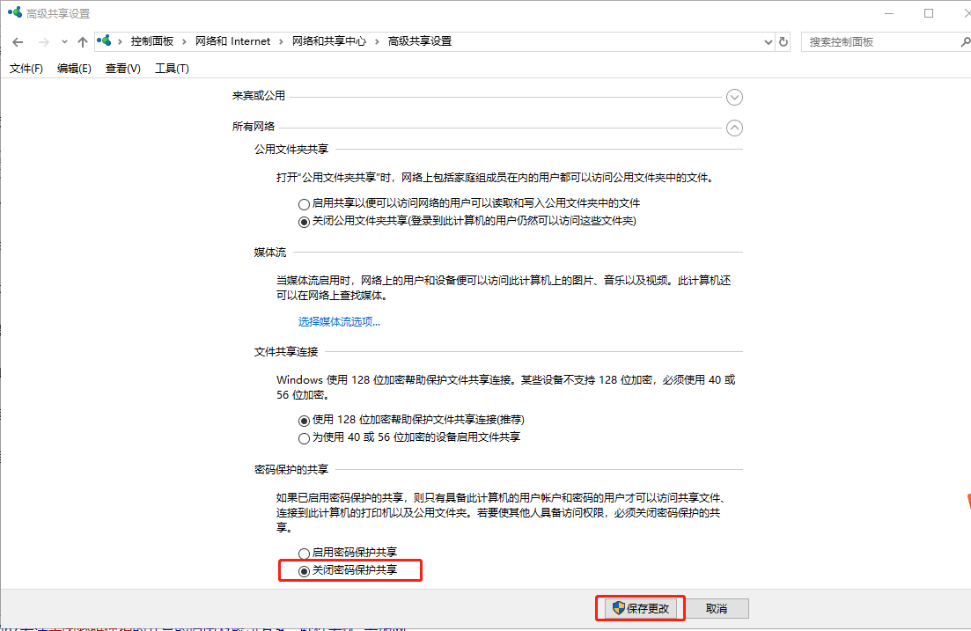The height and width of the screenshot is (631, 971).
Task: Open the 查看 menu
Action: pos(122,68)
